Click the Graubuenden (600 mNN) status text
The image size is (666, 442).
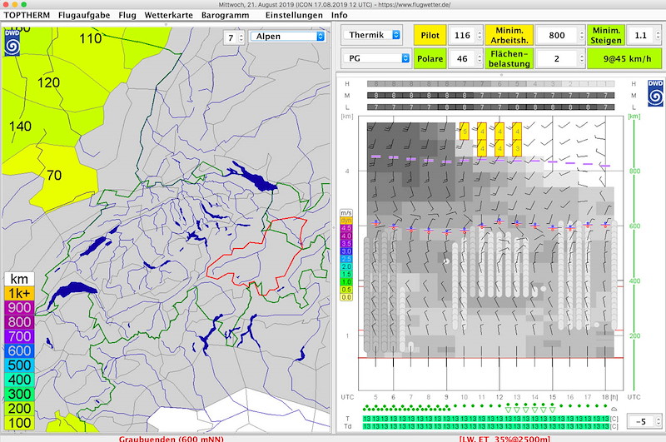171,438
